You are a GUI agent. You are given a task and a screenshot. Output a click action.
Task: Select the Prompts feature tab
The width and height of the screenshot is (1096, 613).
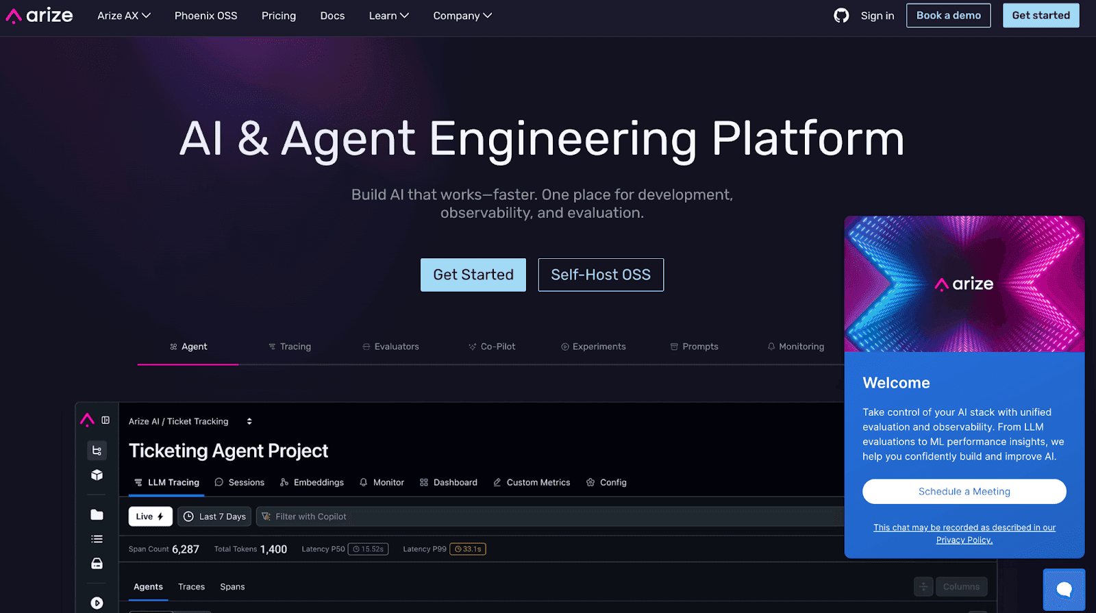point(694,347)
